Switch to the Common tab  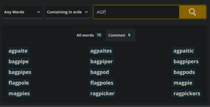[120, 35]
